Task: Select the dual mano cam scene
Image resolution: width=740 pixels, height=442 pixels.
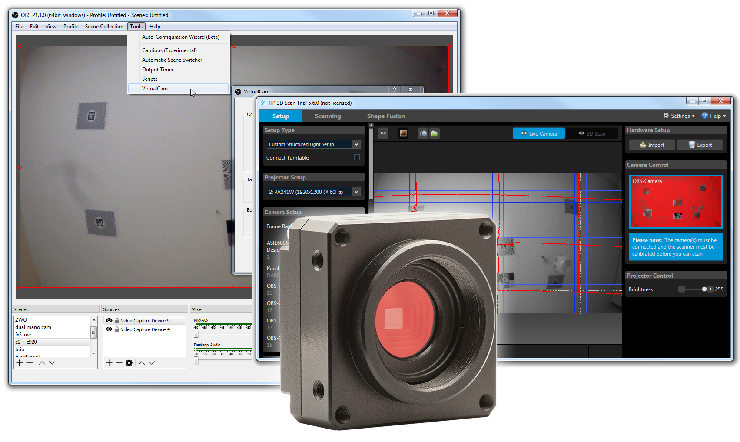Action: 52,327
